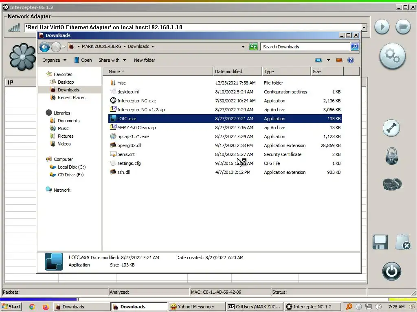This screenshot has width=417, height=312.
Task: Select Desktop under Favorites
Action: [x=66, y=82]
